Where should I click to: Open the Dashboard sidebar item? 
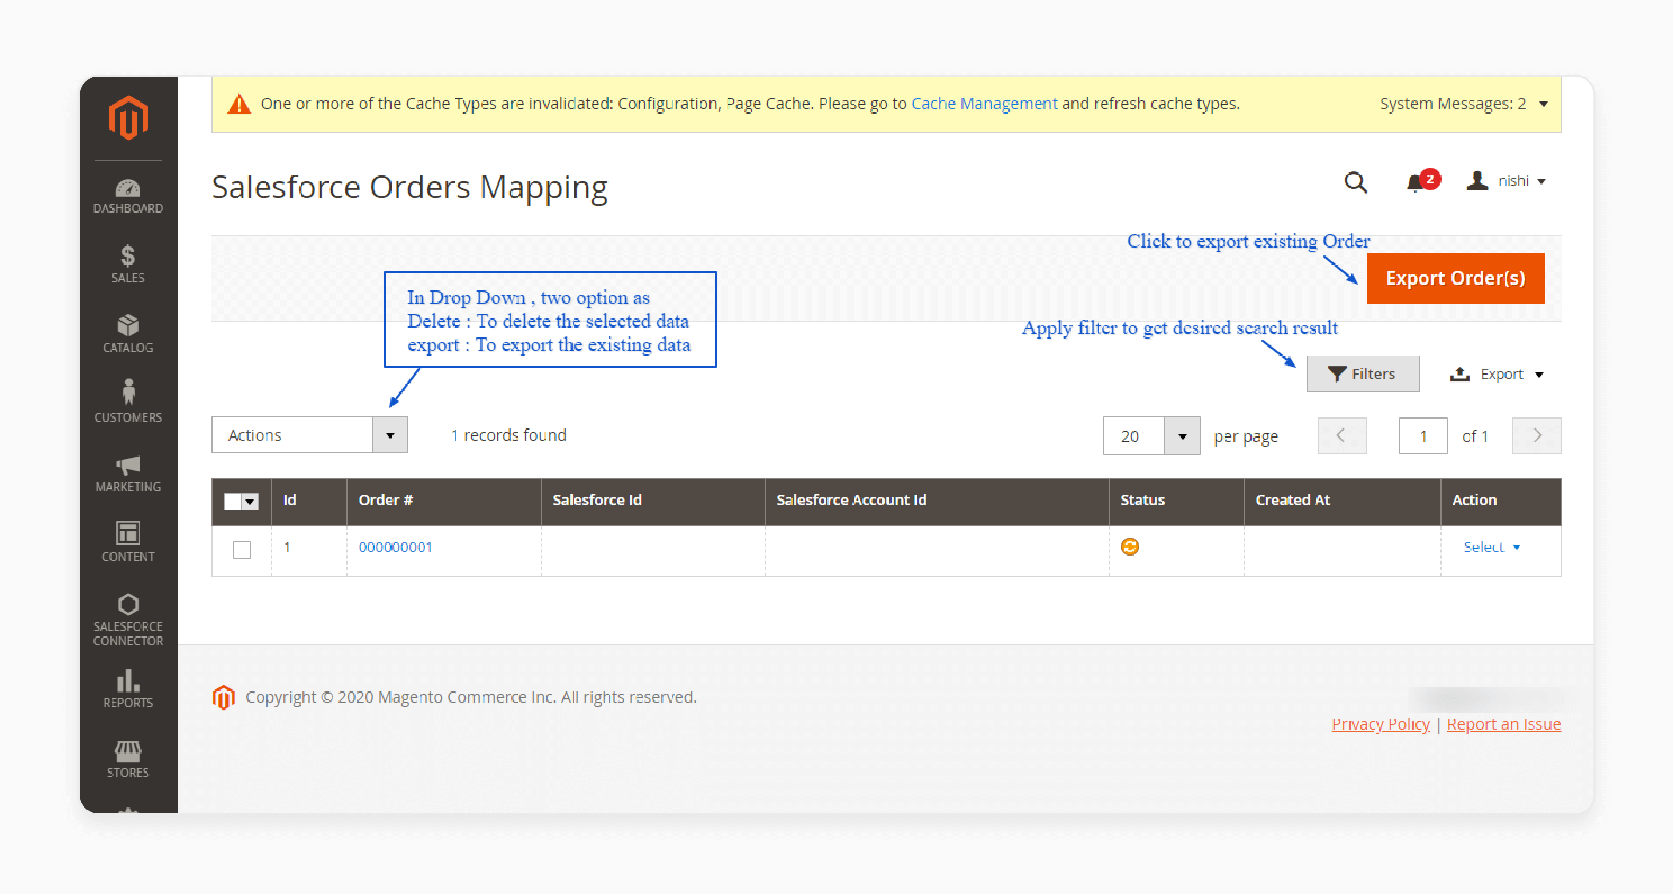coord(128,196)
